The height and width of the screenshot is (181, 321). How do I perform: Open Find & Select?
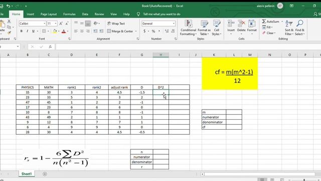pyautogui.click(x=300, y=28)
